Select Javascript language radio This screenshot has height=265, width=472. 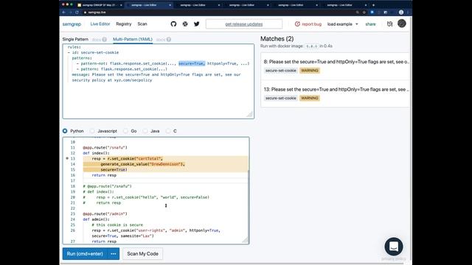[92, 131]
